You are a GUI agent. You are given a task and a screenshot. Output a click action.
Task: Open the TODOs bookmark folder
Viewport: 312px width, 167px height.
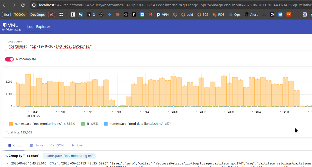click(20, 14)
